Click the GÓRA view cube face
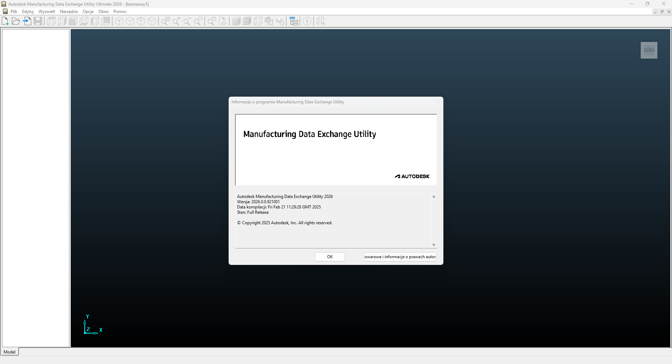Viewport: 672px width, 364px height. click(x=649, y=50)
